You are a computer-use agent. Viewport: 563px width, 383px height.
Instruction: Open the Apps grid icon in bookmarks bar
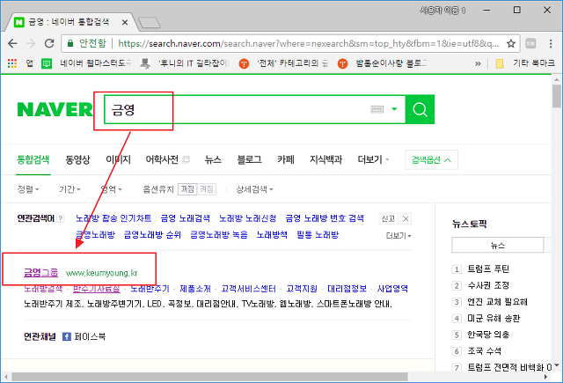click(12, 63)
